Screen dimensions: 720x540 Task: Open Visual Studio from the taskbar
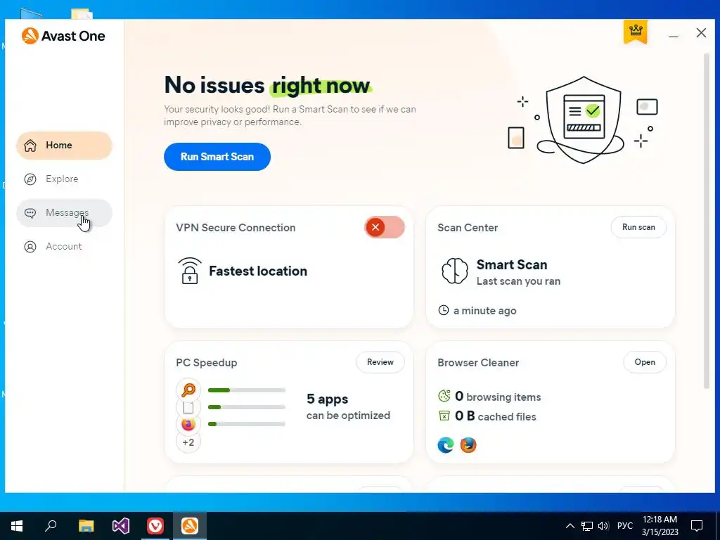tap(121, 526)
